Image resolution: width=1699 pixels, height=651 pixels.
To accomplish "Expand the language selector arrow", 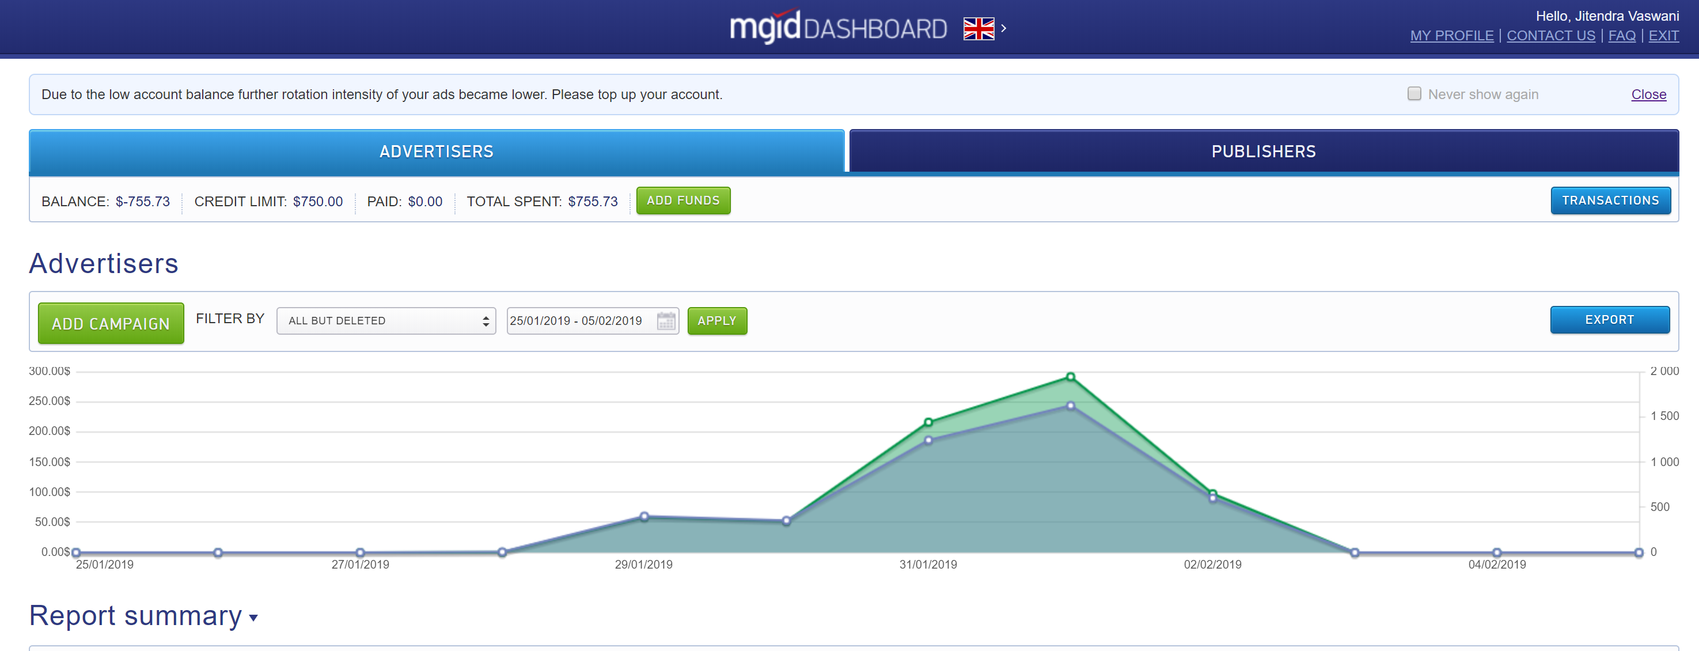I will pos(1004,28).
